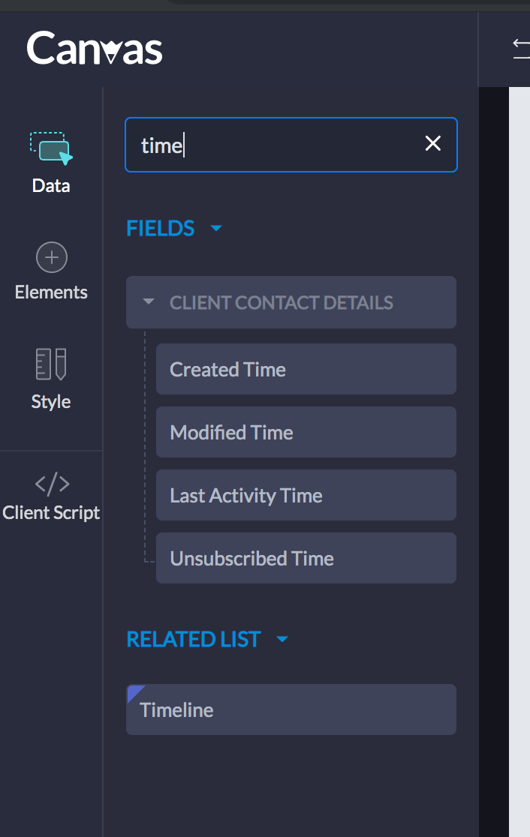
Task: Open the Elements plus-circle icon
Action: [51, 258]
